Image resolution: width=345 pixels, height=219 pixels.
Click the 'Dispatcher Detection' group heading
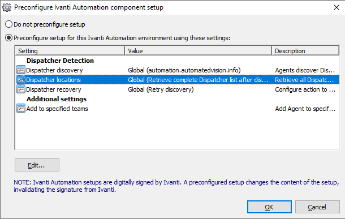pos(60,61)
